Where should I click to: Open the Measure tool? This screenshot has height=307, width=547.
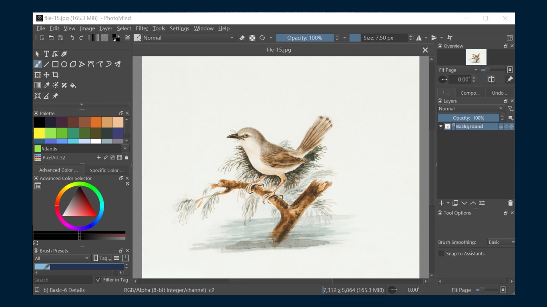46,96
